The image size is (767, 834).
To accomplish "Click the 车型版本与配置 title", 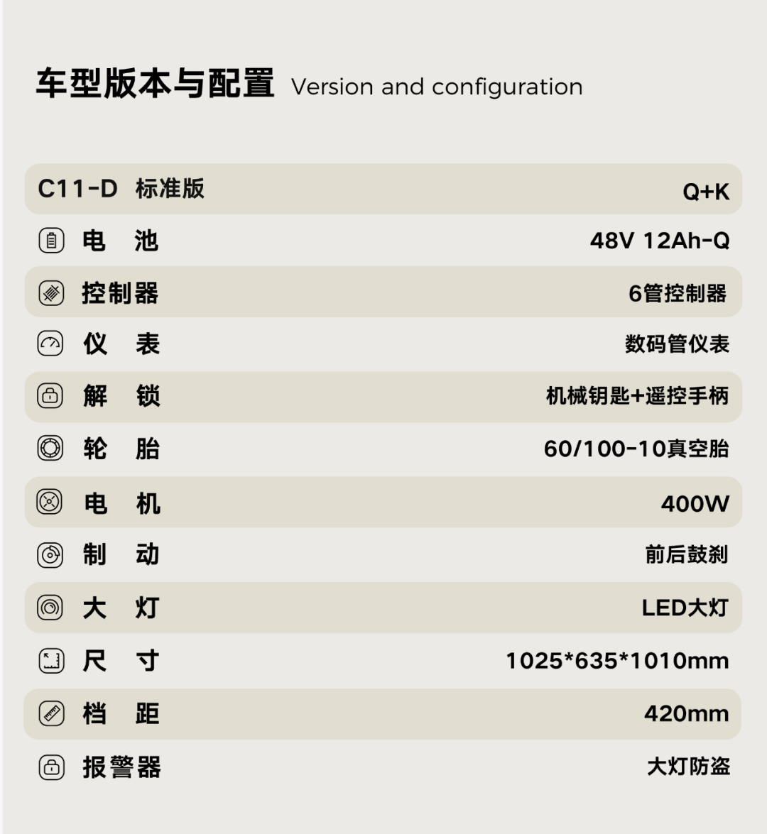I will (155, 84).
